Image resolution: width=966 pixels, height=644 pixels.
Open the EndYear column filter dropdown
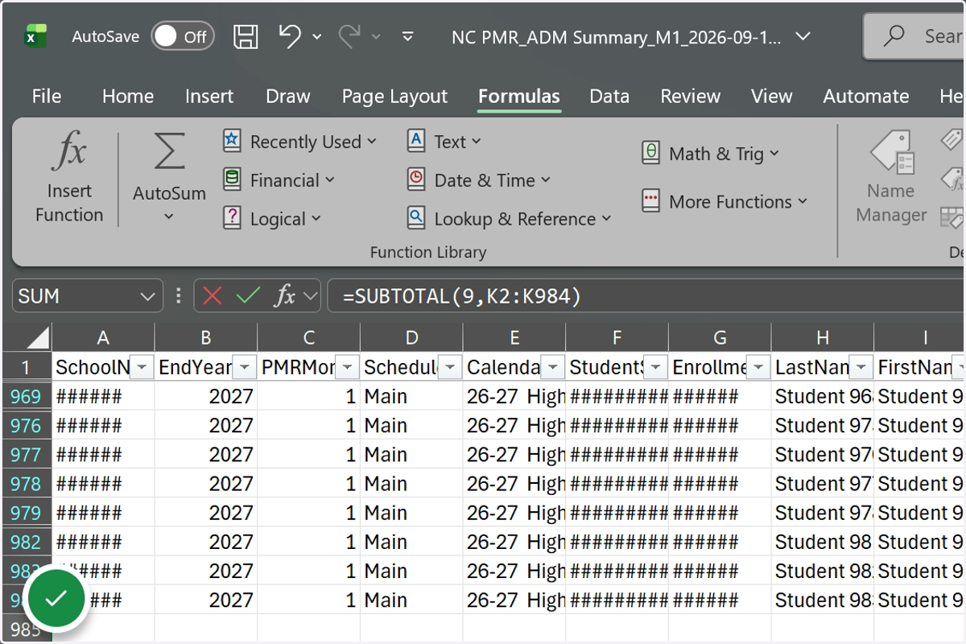tap(245, 368)
